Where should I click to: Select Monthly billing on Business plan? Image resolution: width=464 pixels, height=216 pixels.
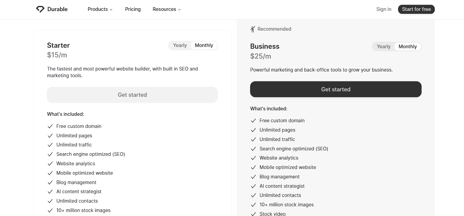point(407,47)
